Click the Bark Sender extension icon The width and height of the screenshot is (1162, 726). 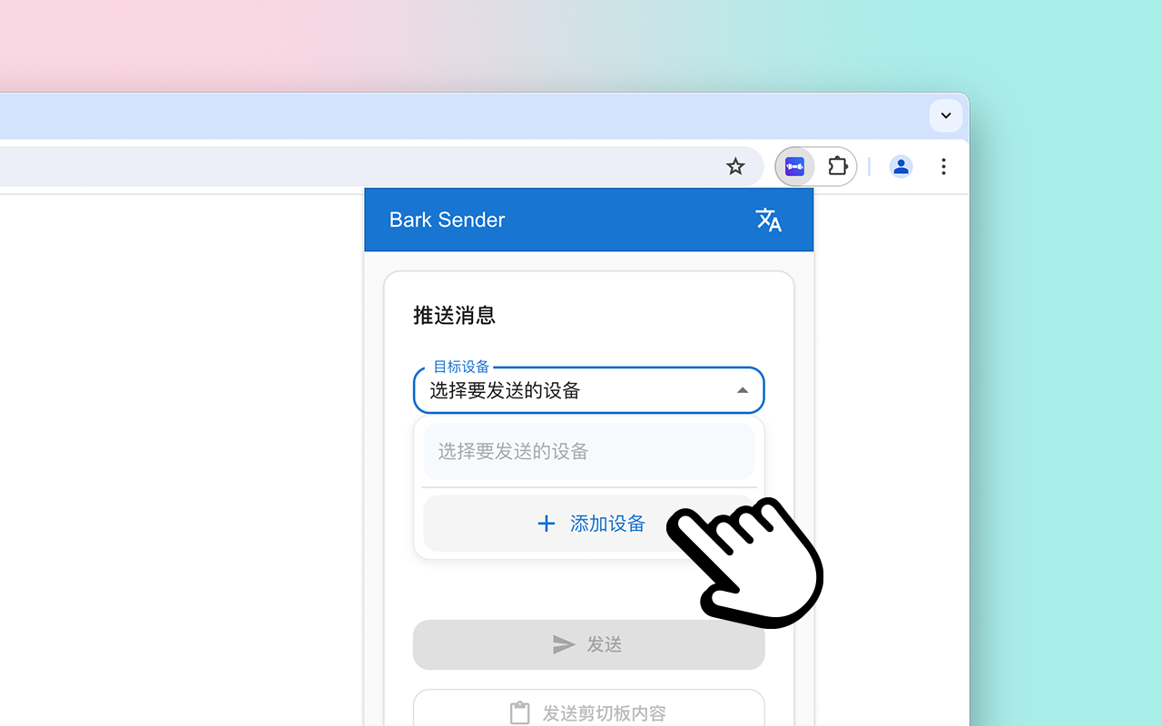pos(794,167)
